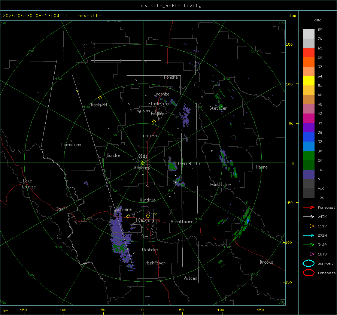Screen dimensions: 337x315
Task: Click the blue high-reflectivity echo northwest of Brooks
Action: [x=248, y=221]
